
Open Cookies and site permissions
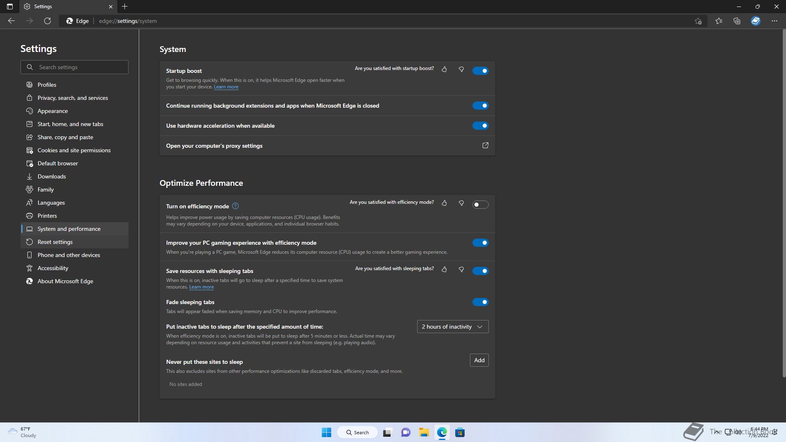(x=75, y=150)
